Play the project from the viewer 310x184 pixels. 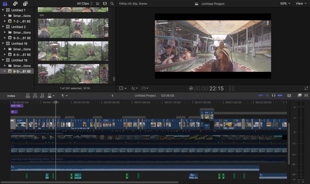click(x=191, y=88)
